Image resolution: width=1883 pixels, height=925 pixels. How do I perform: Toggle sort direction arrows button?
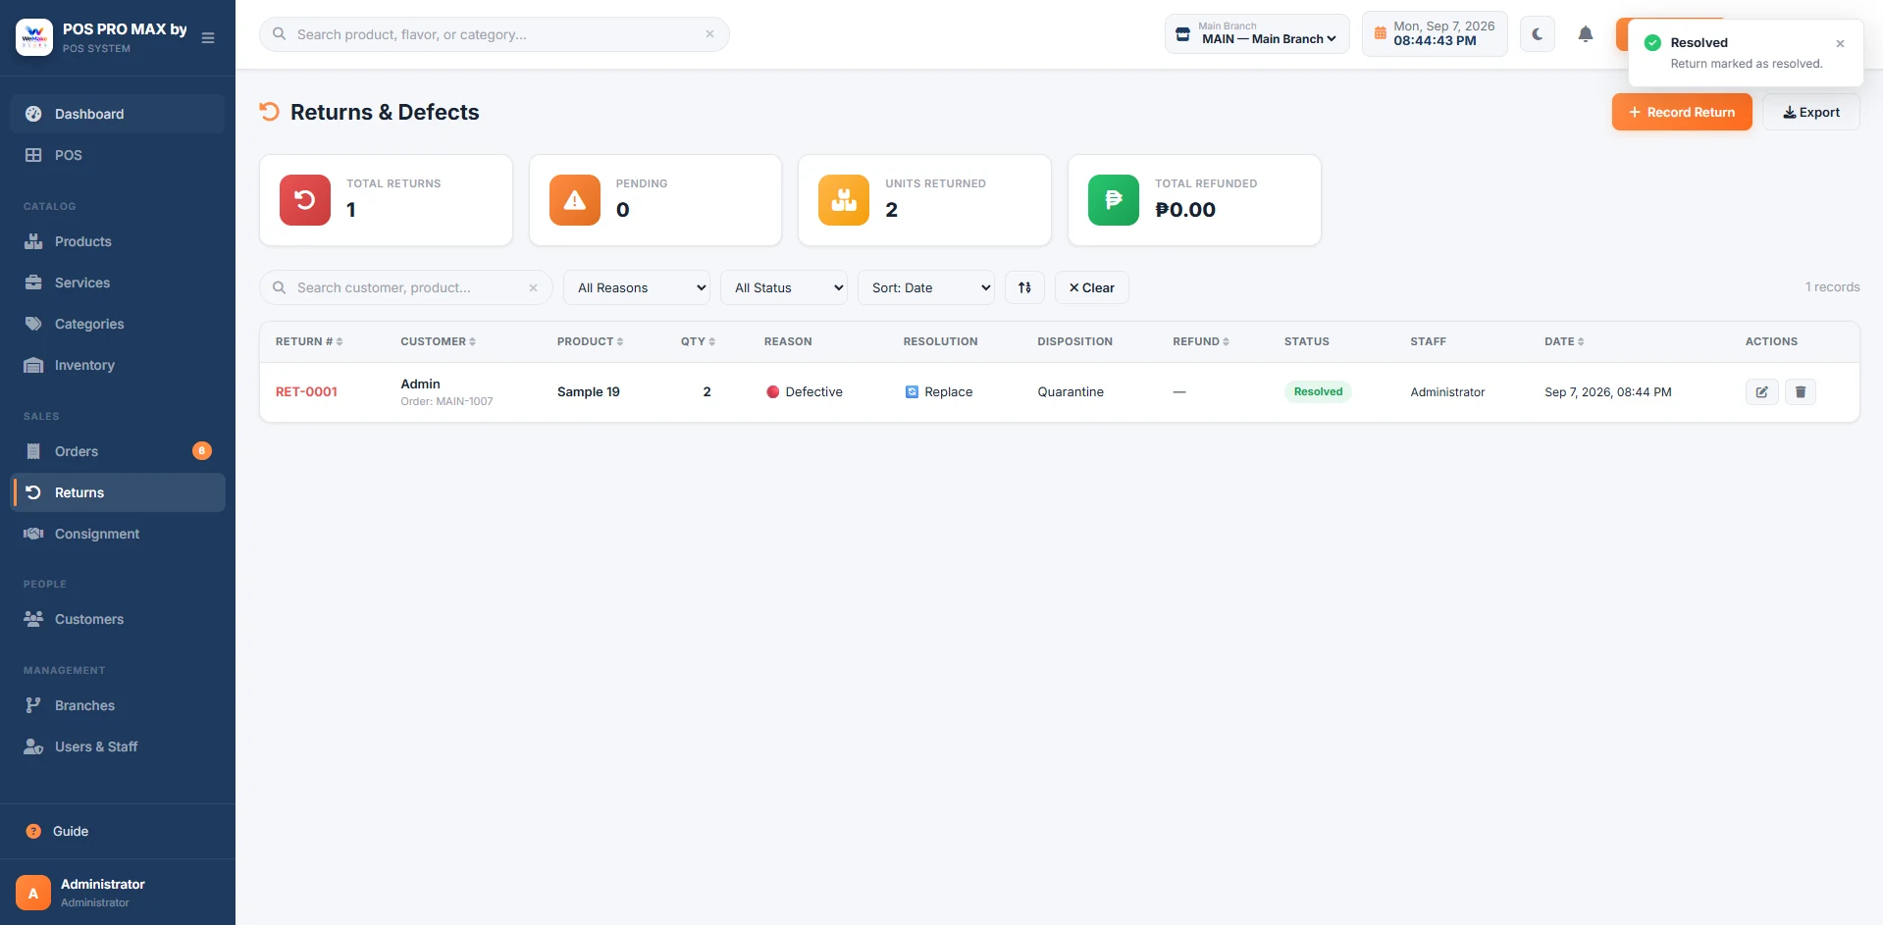tap(1024, 287)
